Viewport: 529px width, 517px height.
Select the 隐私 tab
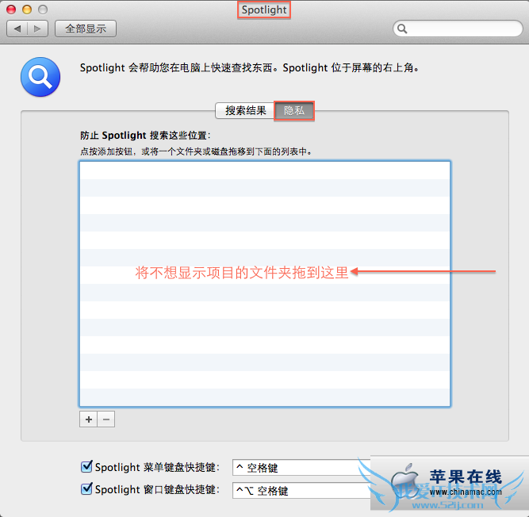click(294, 111)
